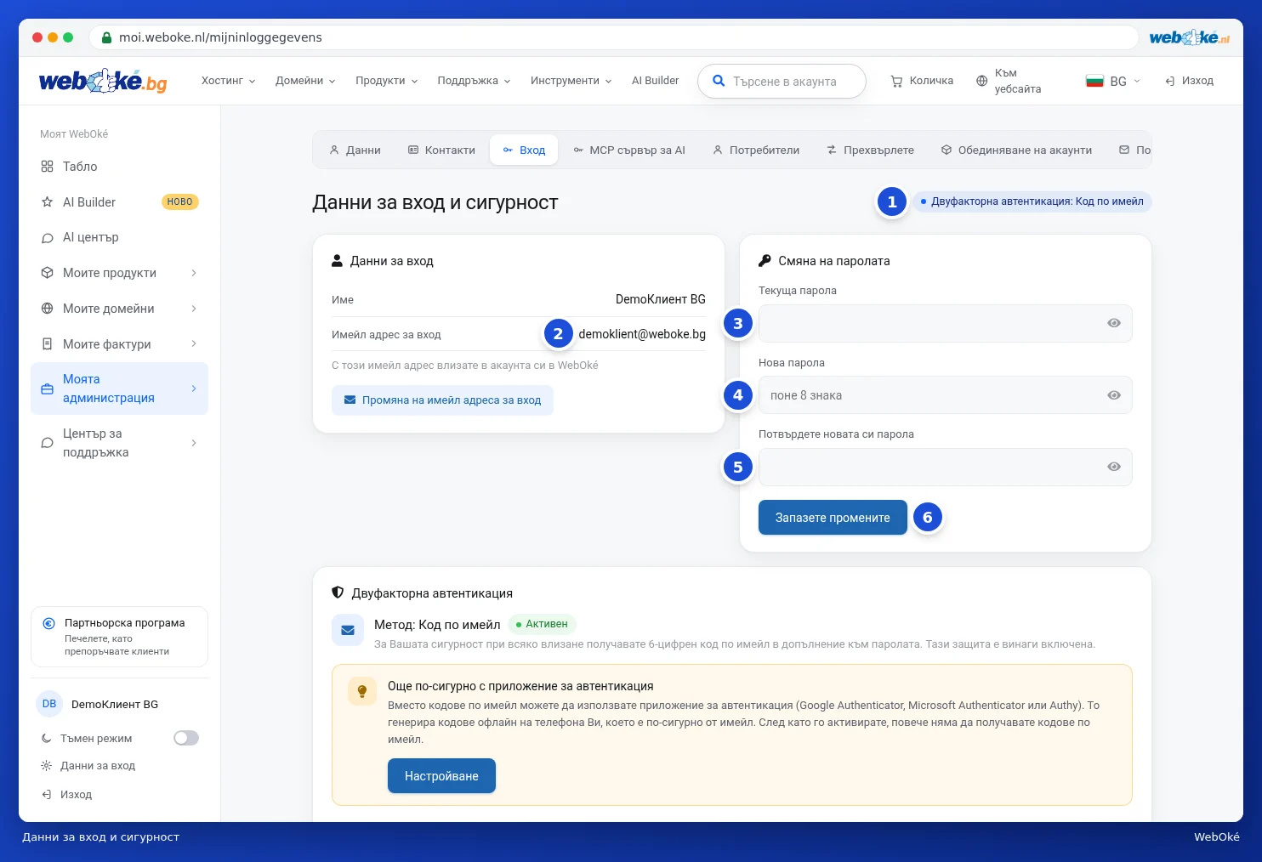Click Промяна на имейл адреса за вход

[x=442, y=400]
